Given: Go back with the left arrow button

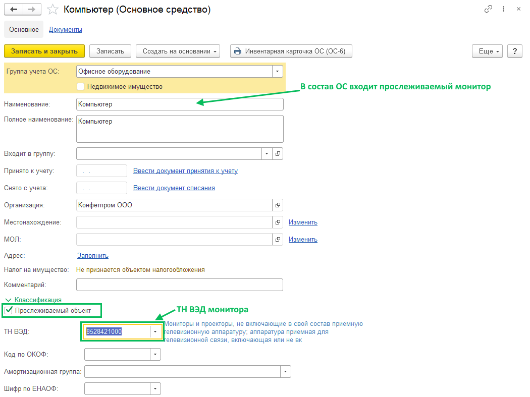Looking at the screenshot, I should [14, 9].
